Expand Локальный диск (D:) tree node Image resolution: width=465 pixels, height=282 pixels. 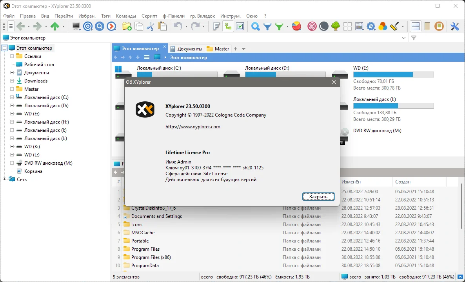[12, 105]
